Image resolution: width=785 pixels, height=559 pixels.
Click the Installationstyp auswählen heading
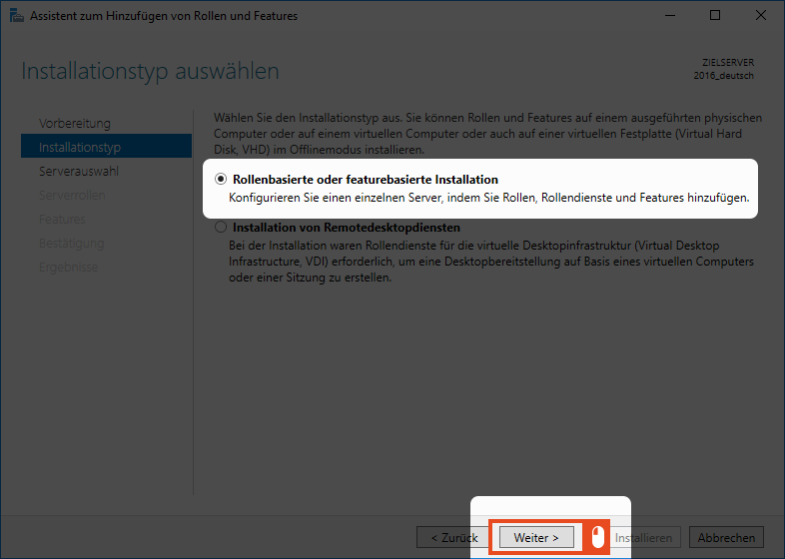point(150,72)
